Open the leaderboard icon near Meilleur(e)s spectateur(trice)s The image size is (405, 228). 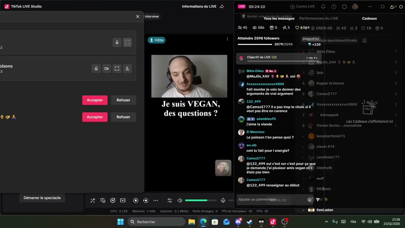(364, 41)
